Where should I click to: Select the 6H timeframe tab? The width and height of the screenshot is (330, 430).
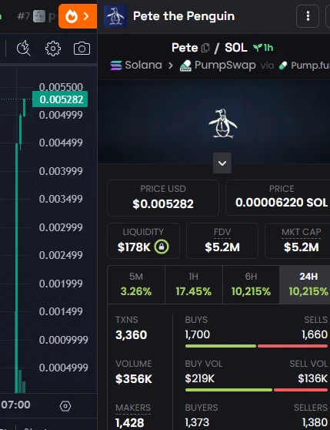pyautogui.click(x=251, y=284)
